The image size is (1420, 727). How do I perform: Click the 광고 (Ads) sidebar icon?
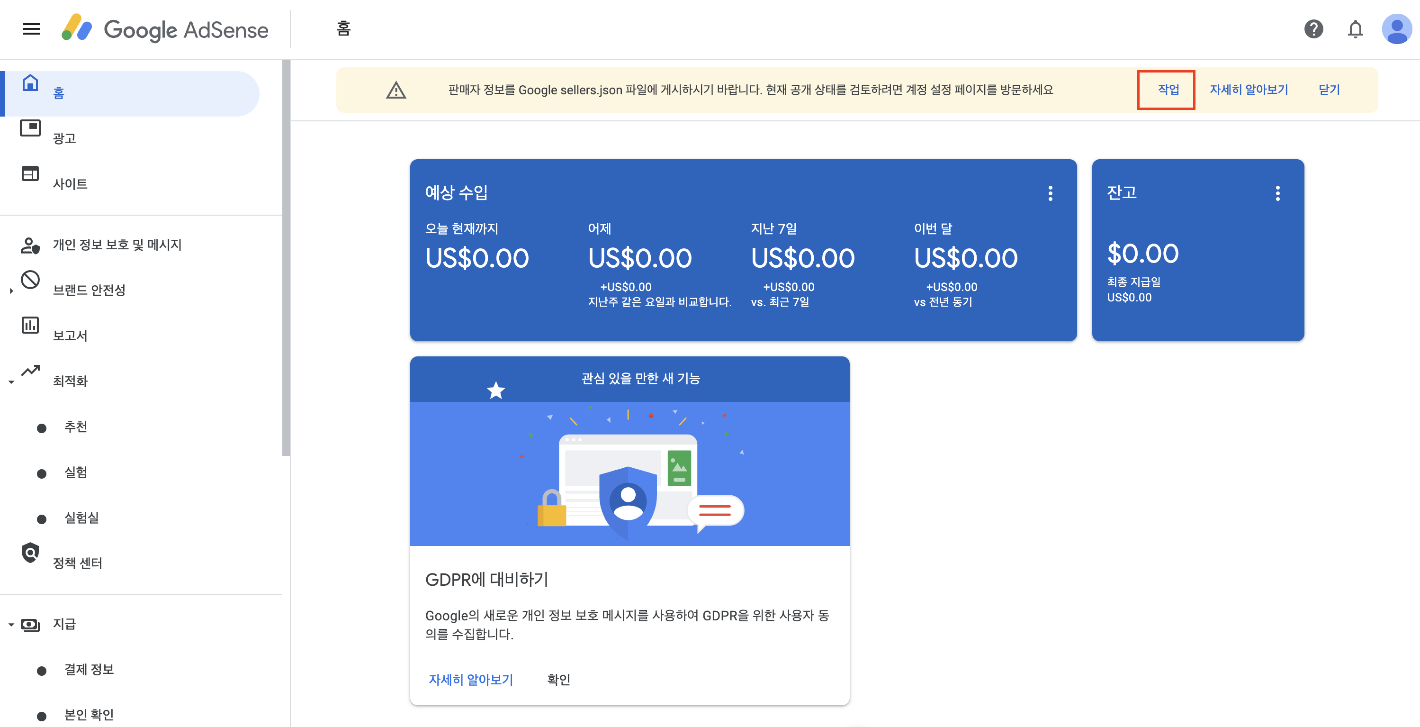tap(30, 128)
